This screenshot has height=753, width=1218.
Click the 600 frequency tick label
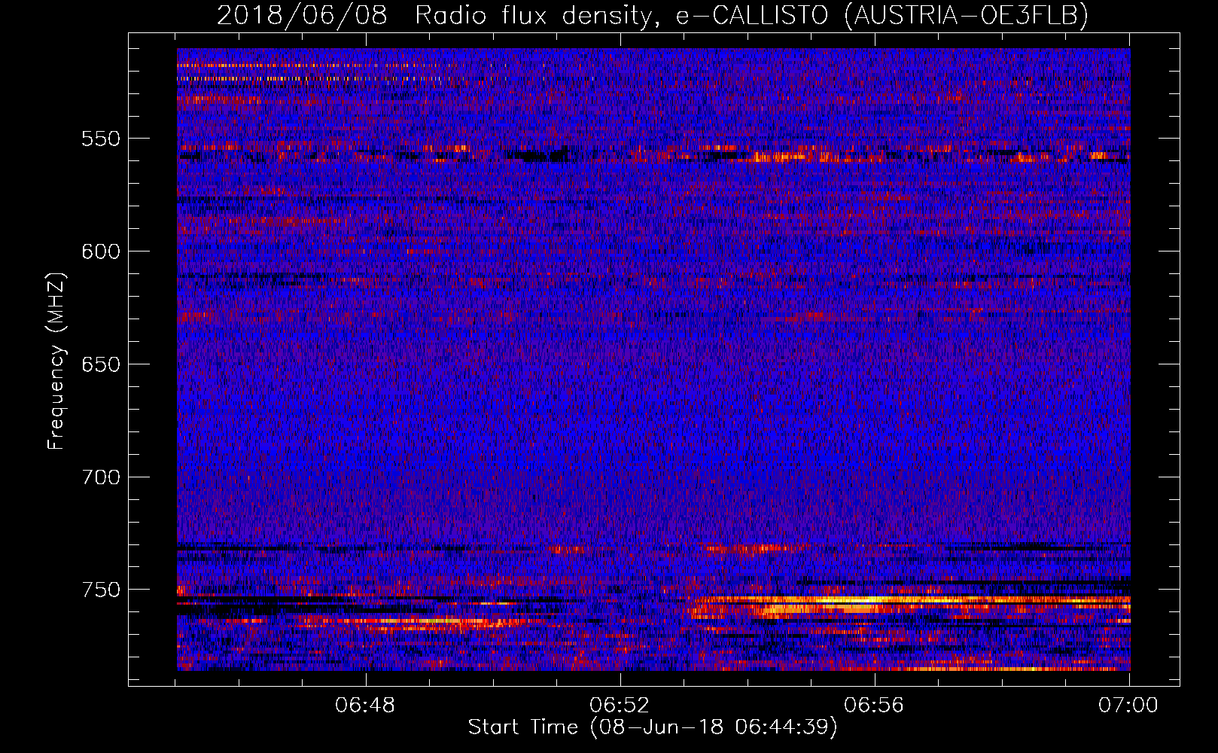click(x=101, y=252)
